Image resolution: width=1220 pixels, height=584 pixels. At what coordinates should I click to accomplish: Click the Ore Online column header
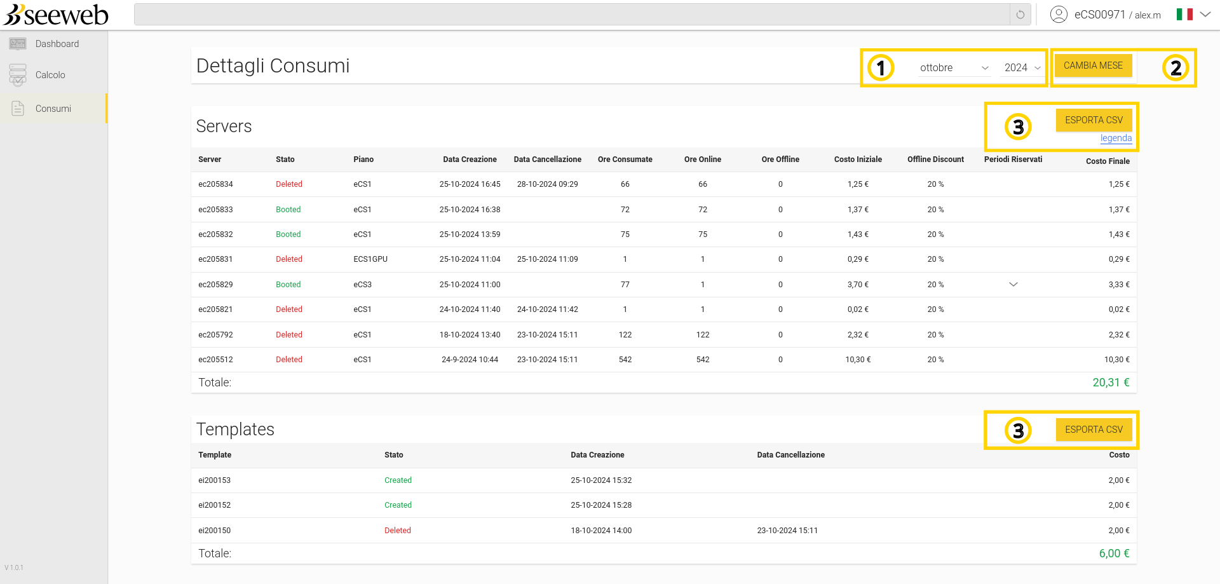[703, 160]
